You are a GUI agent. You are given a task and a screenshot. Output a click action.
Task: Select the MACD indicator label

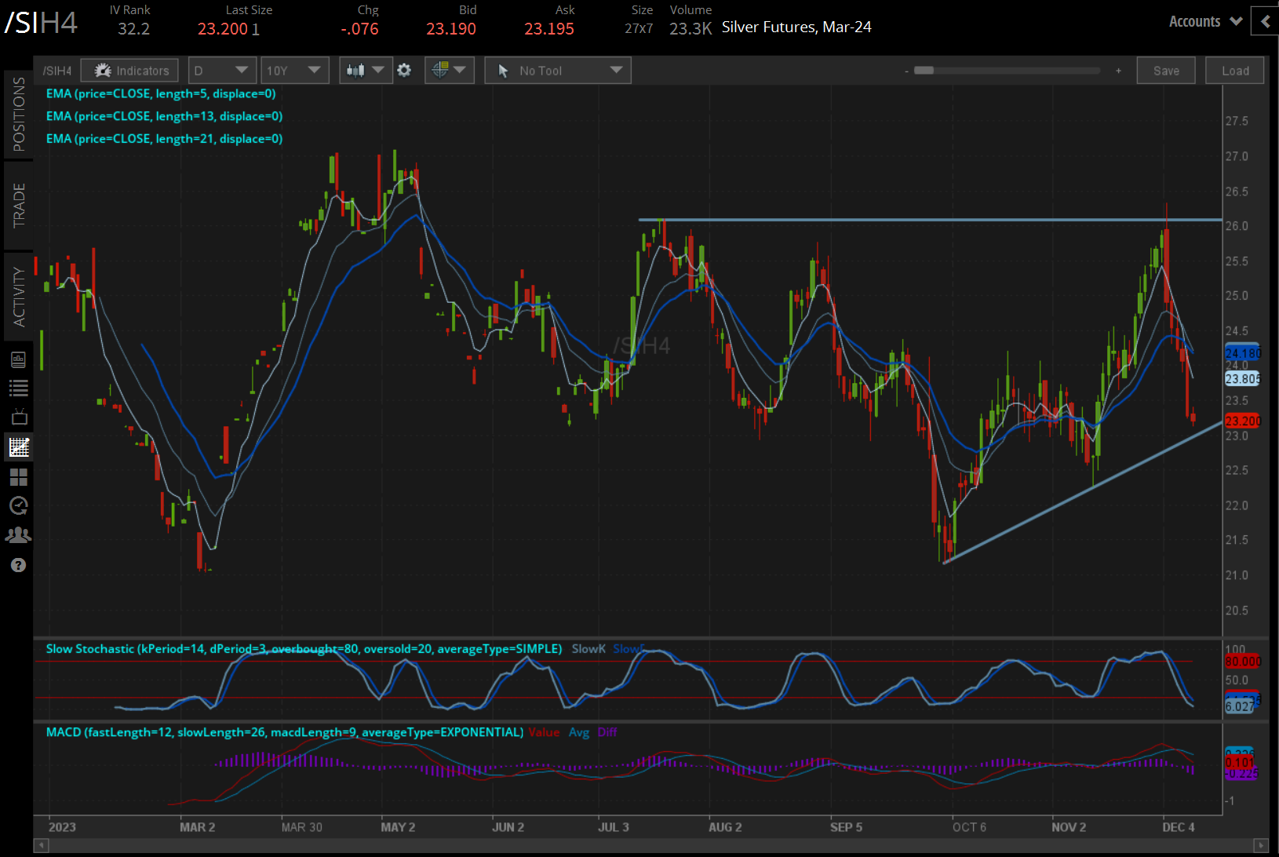pos(285,732)
